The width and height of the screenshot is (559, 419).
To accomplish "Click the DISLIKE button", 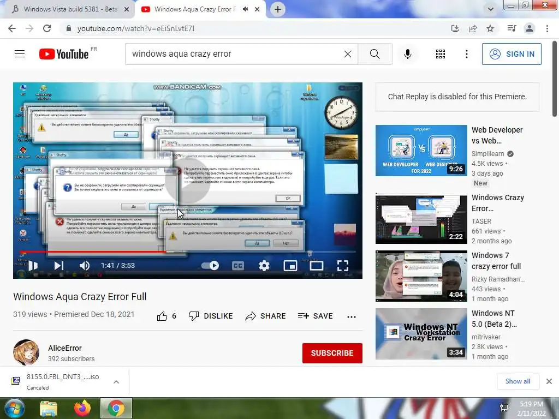I will pyautogui.click(x=211, y=316).
